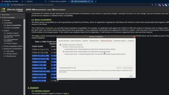The width and height of the screenshot is (169, 95).
Task: Close the Torch.cuda.is_available tab
Action: tap(69, 1)
